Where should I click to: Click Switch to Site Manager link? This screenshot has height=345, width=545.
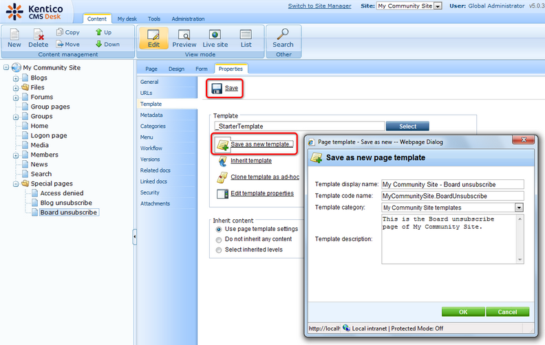tap(319, 6)
